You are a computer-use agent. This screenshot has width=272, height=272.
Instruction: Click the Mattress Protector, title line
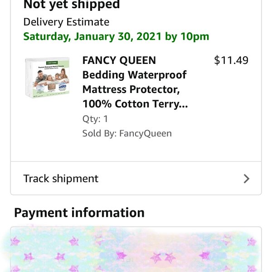[131, 89]
